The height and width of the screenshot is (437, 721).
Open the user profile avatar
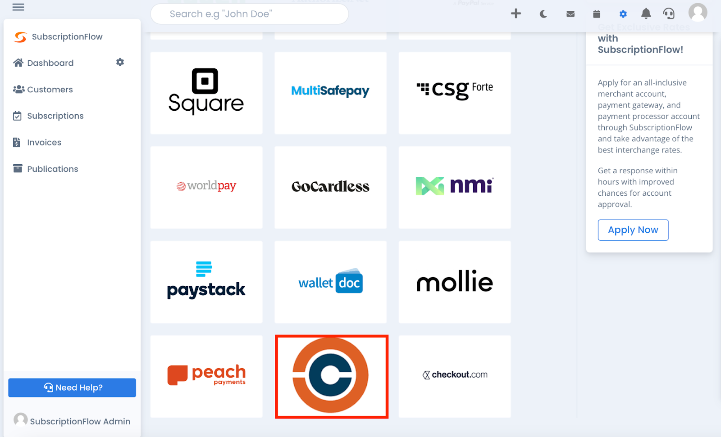click(x=698, y=12)
